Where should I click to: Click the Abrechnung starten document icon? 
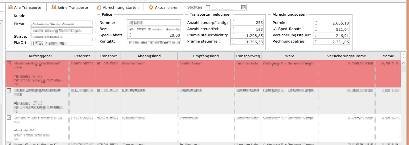[99, 7]
